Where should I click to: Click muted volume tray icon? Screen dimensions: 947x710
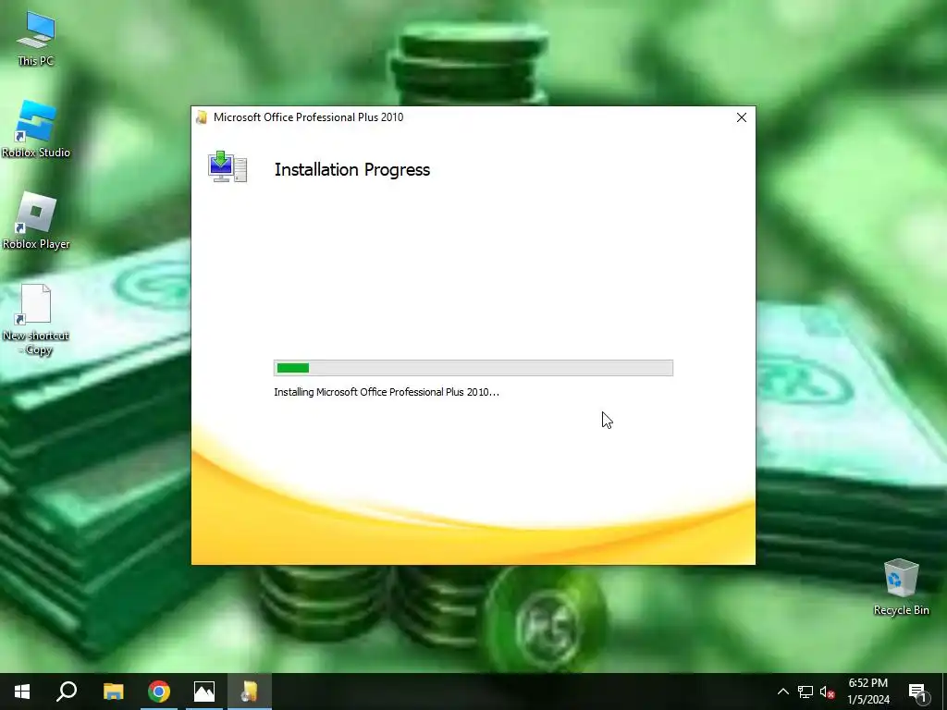click(x=827, y=692)
